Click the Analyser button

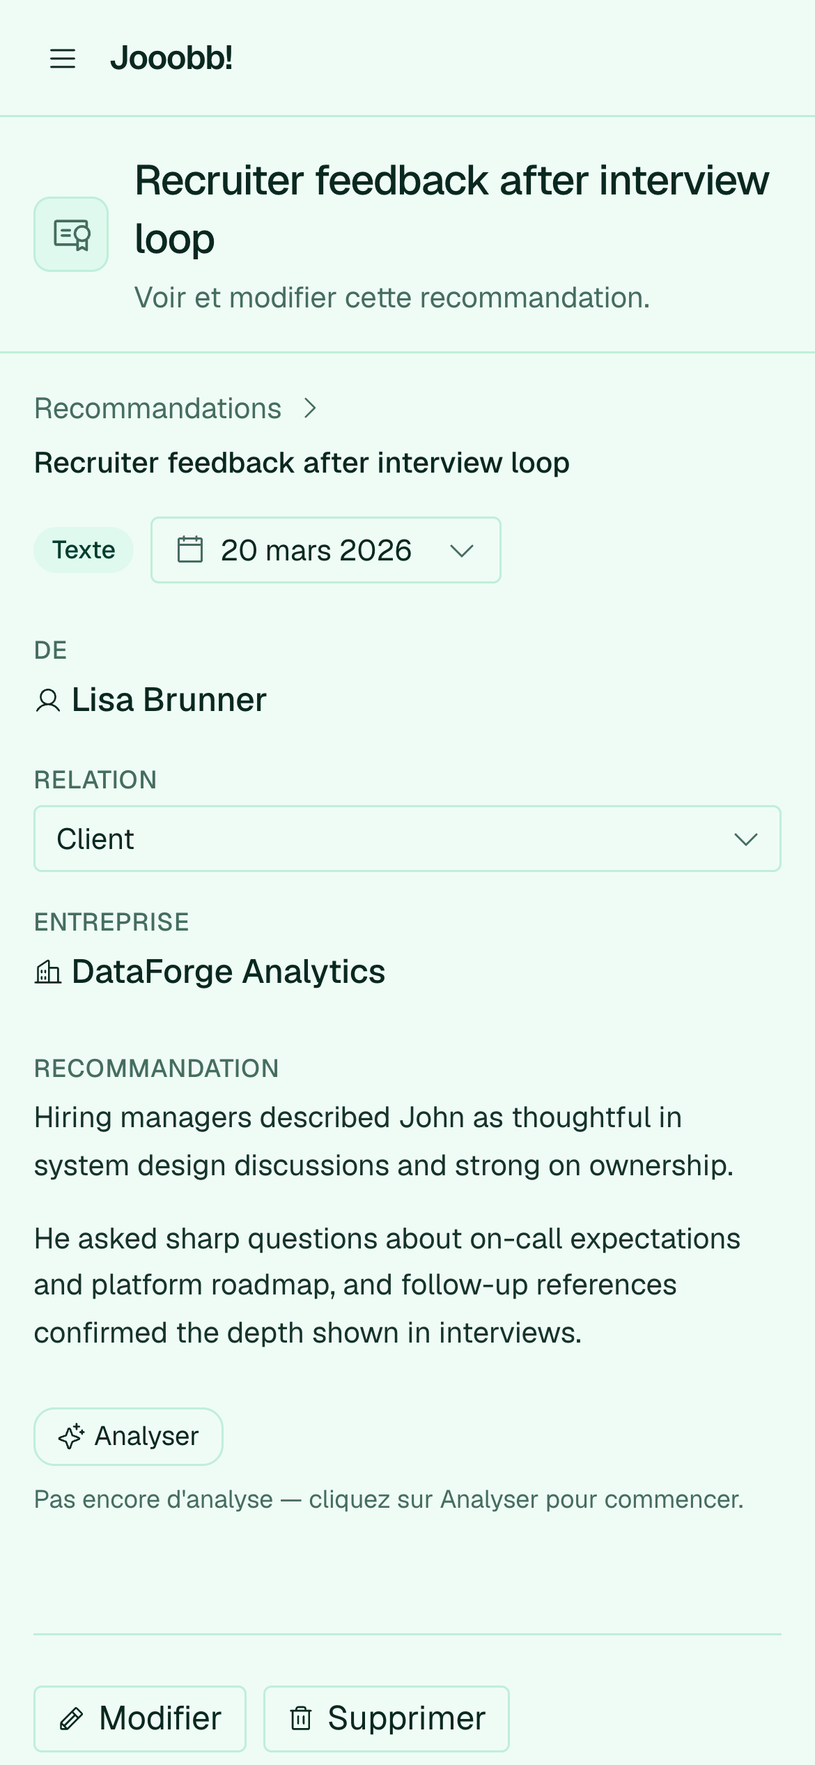click(129, 1437)
